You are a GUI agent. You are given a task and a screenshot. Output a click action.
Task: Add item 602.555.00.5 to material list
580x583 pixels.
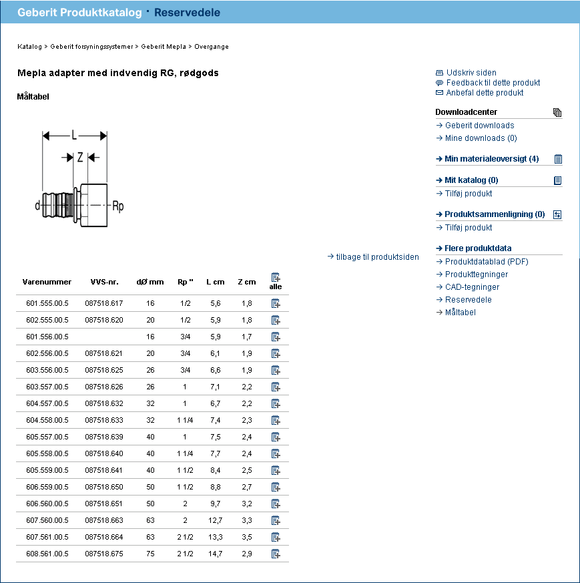coord(276,320)
